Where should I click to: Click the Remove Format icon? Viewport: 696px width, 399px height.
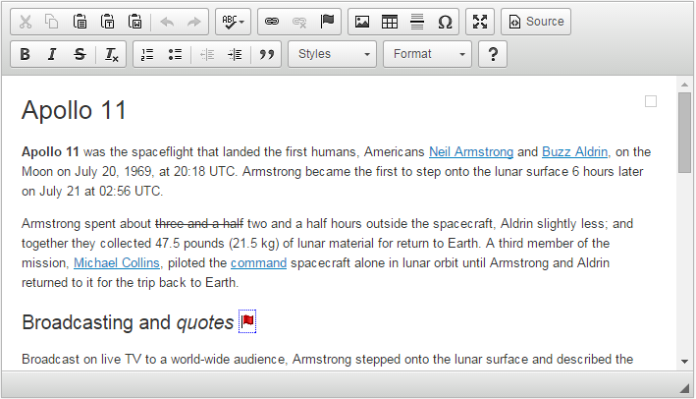point(111,54)
